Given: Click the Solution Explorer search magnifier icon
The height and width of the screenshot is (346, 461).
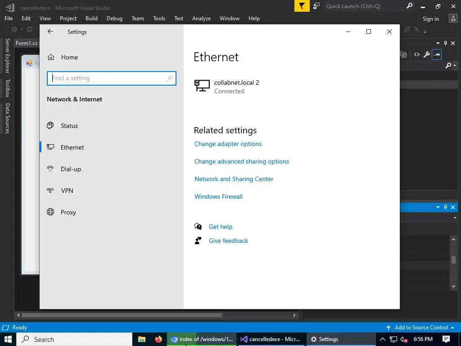Looking at the screenshot, I should (448, 65).
